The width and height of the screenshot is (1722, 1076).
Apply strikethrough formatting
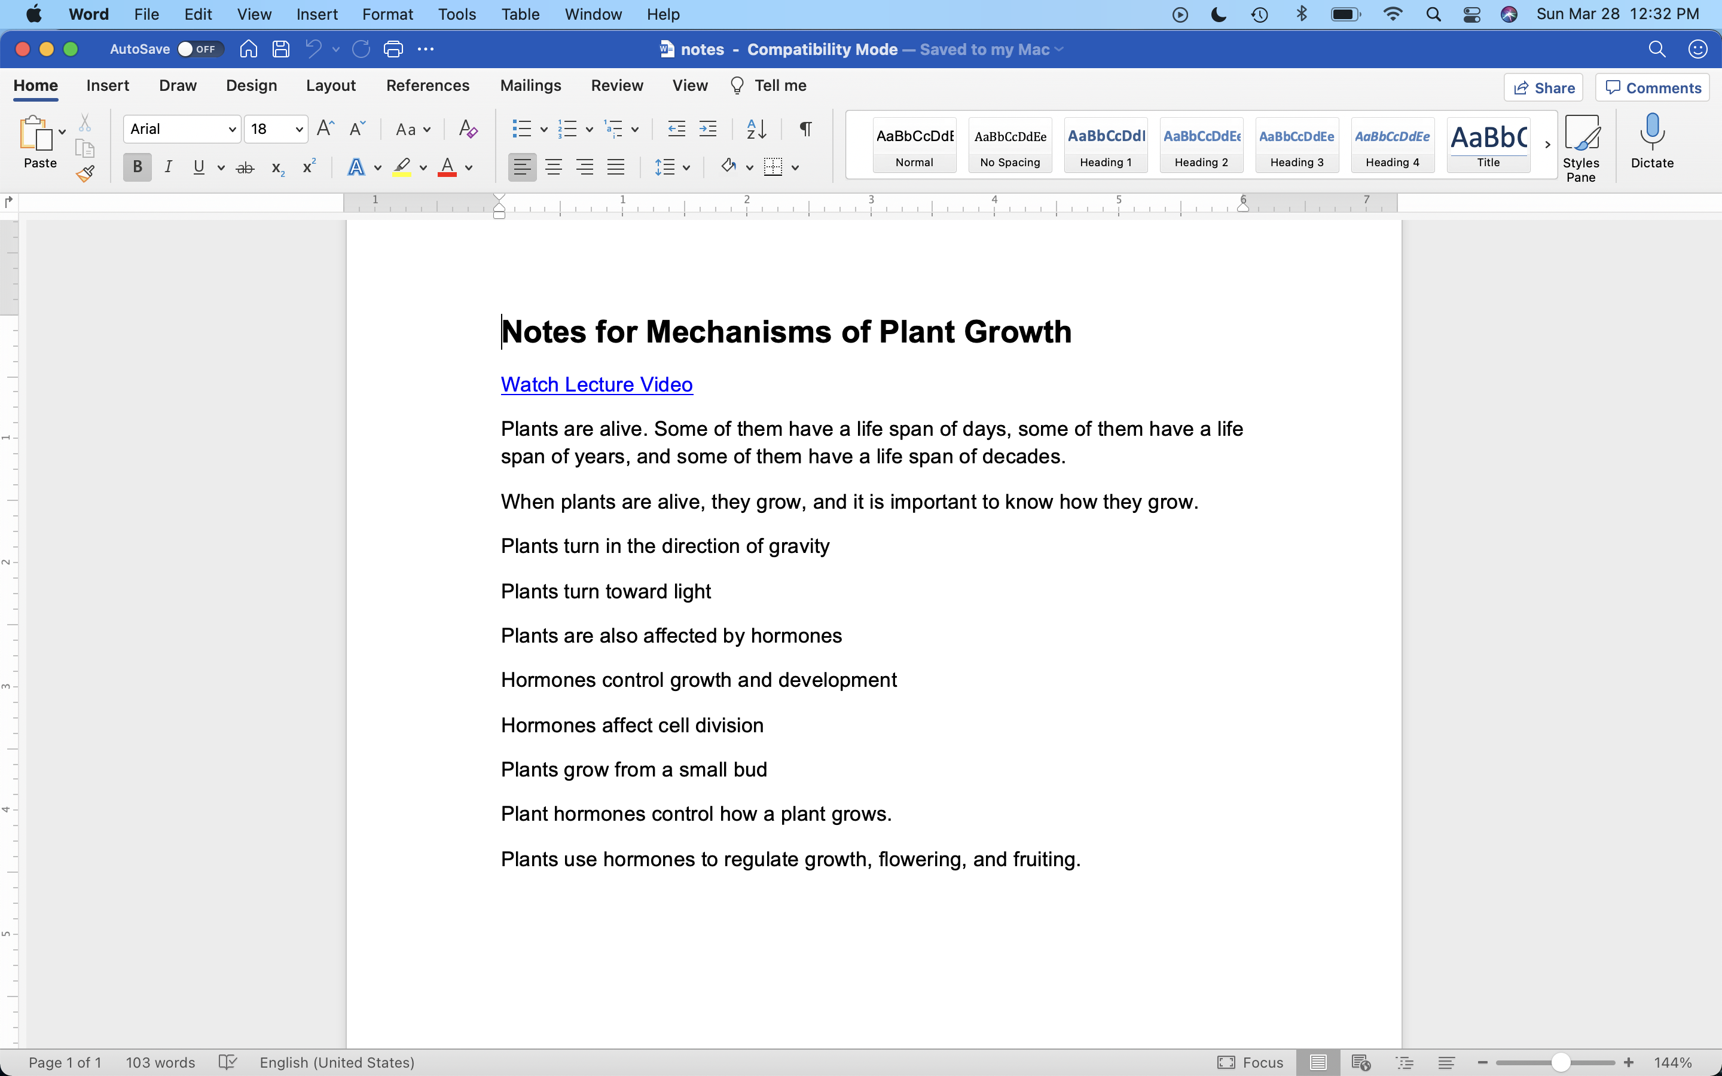pyautogui.click(x=245, y=168)
